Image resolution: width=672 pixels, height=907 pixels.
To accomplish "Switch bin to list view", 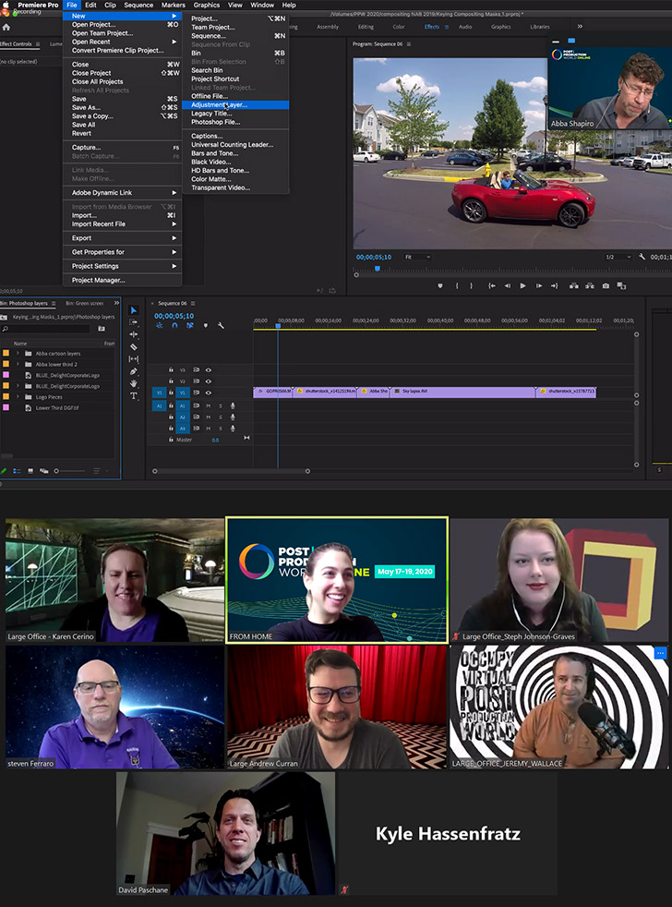I will (x=17, y=471).
